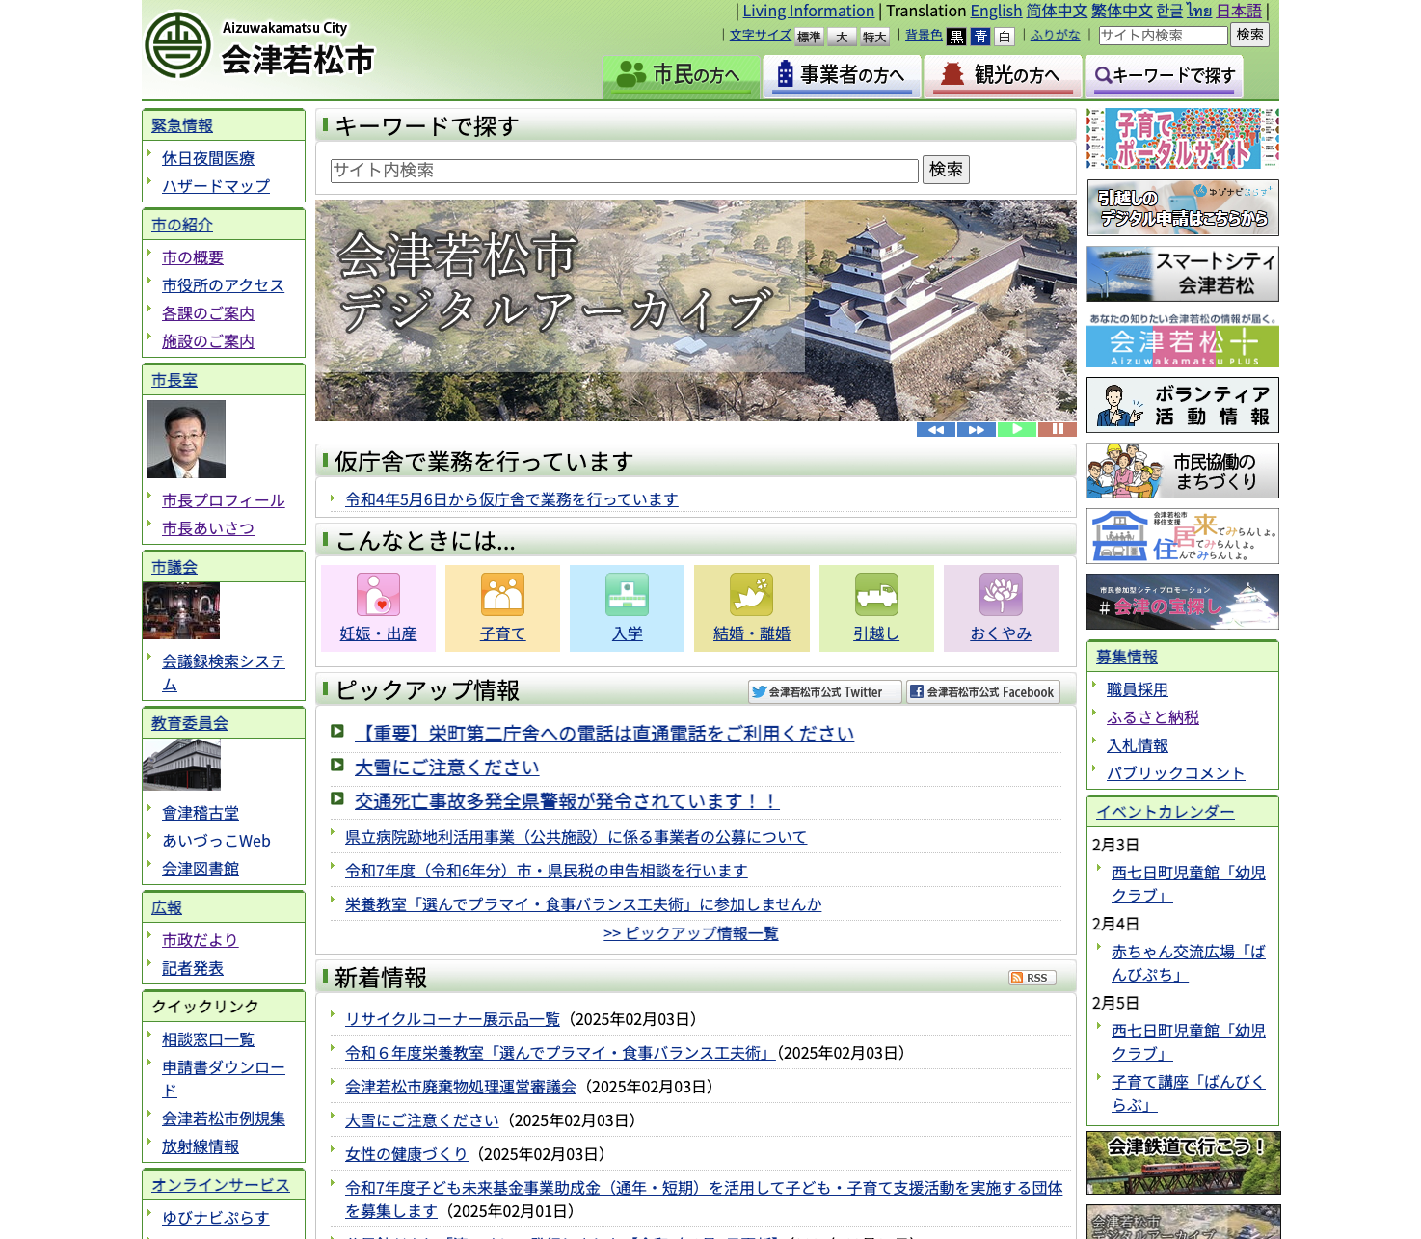Open the online services (オンラインサービス) heading

point(221,1185)
